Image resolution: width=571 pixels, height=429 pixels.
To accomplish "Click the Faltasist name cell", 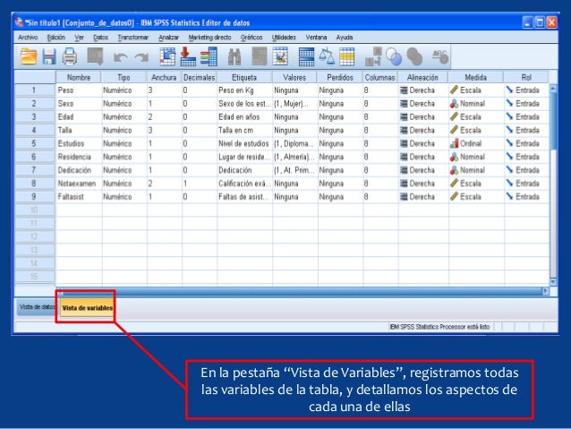I will click(x=79, y=196).
